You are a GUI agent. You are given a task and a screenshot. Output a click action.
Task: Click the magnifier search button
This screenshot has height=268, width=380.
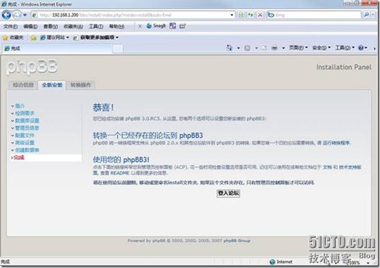(x=367, y=15)
